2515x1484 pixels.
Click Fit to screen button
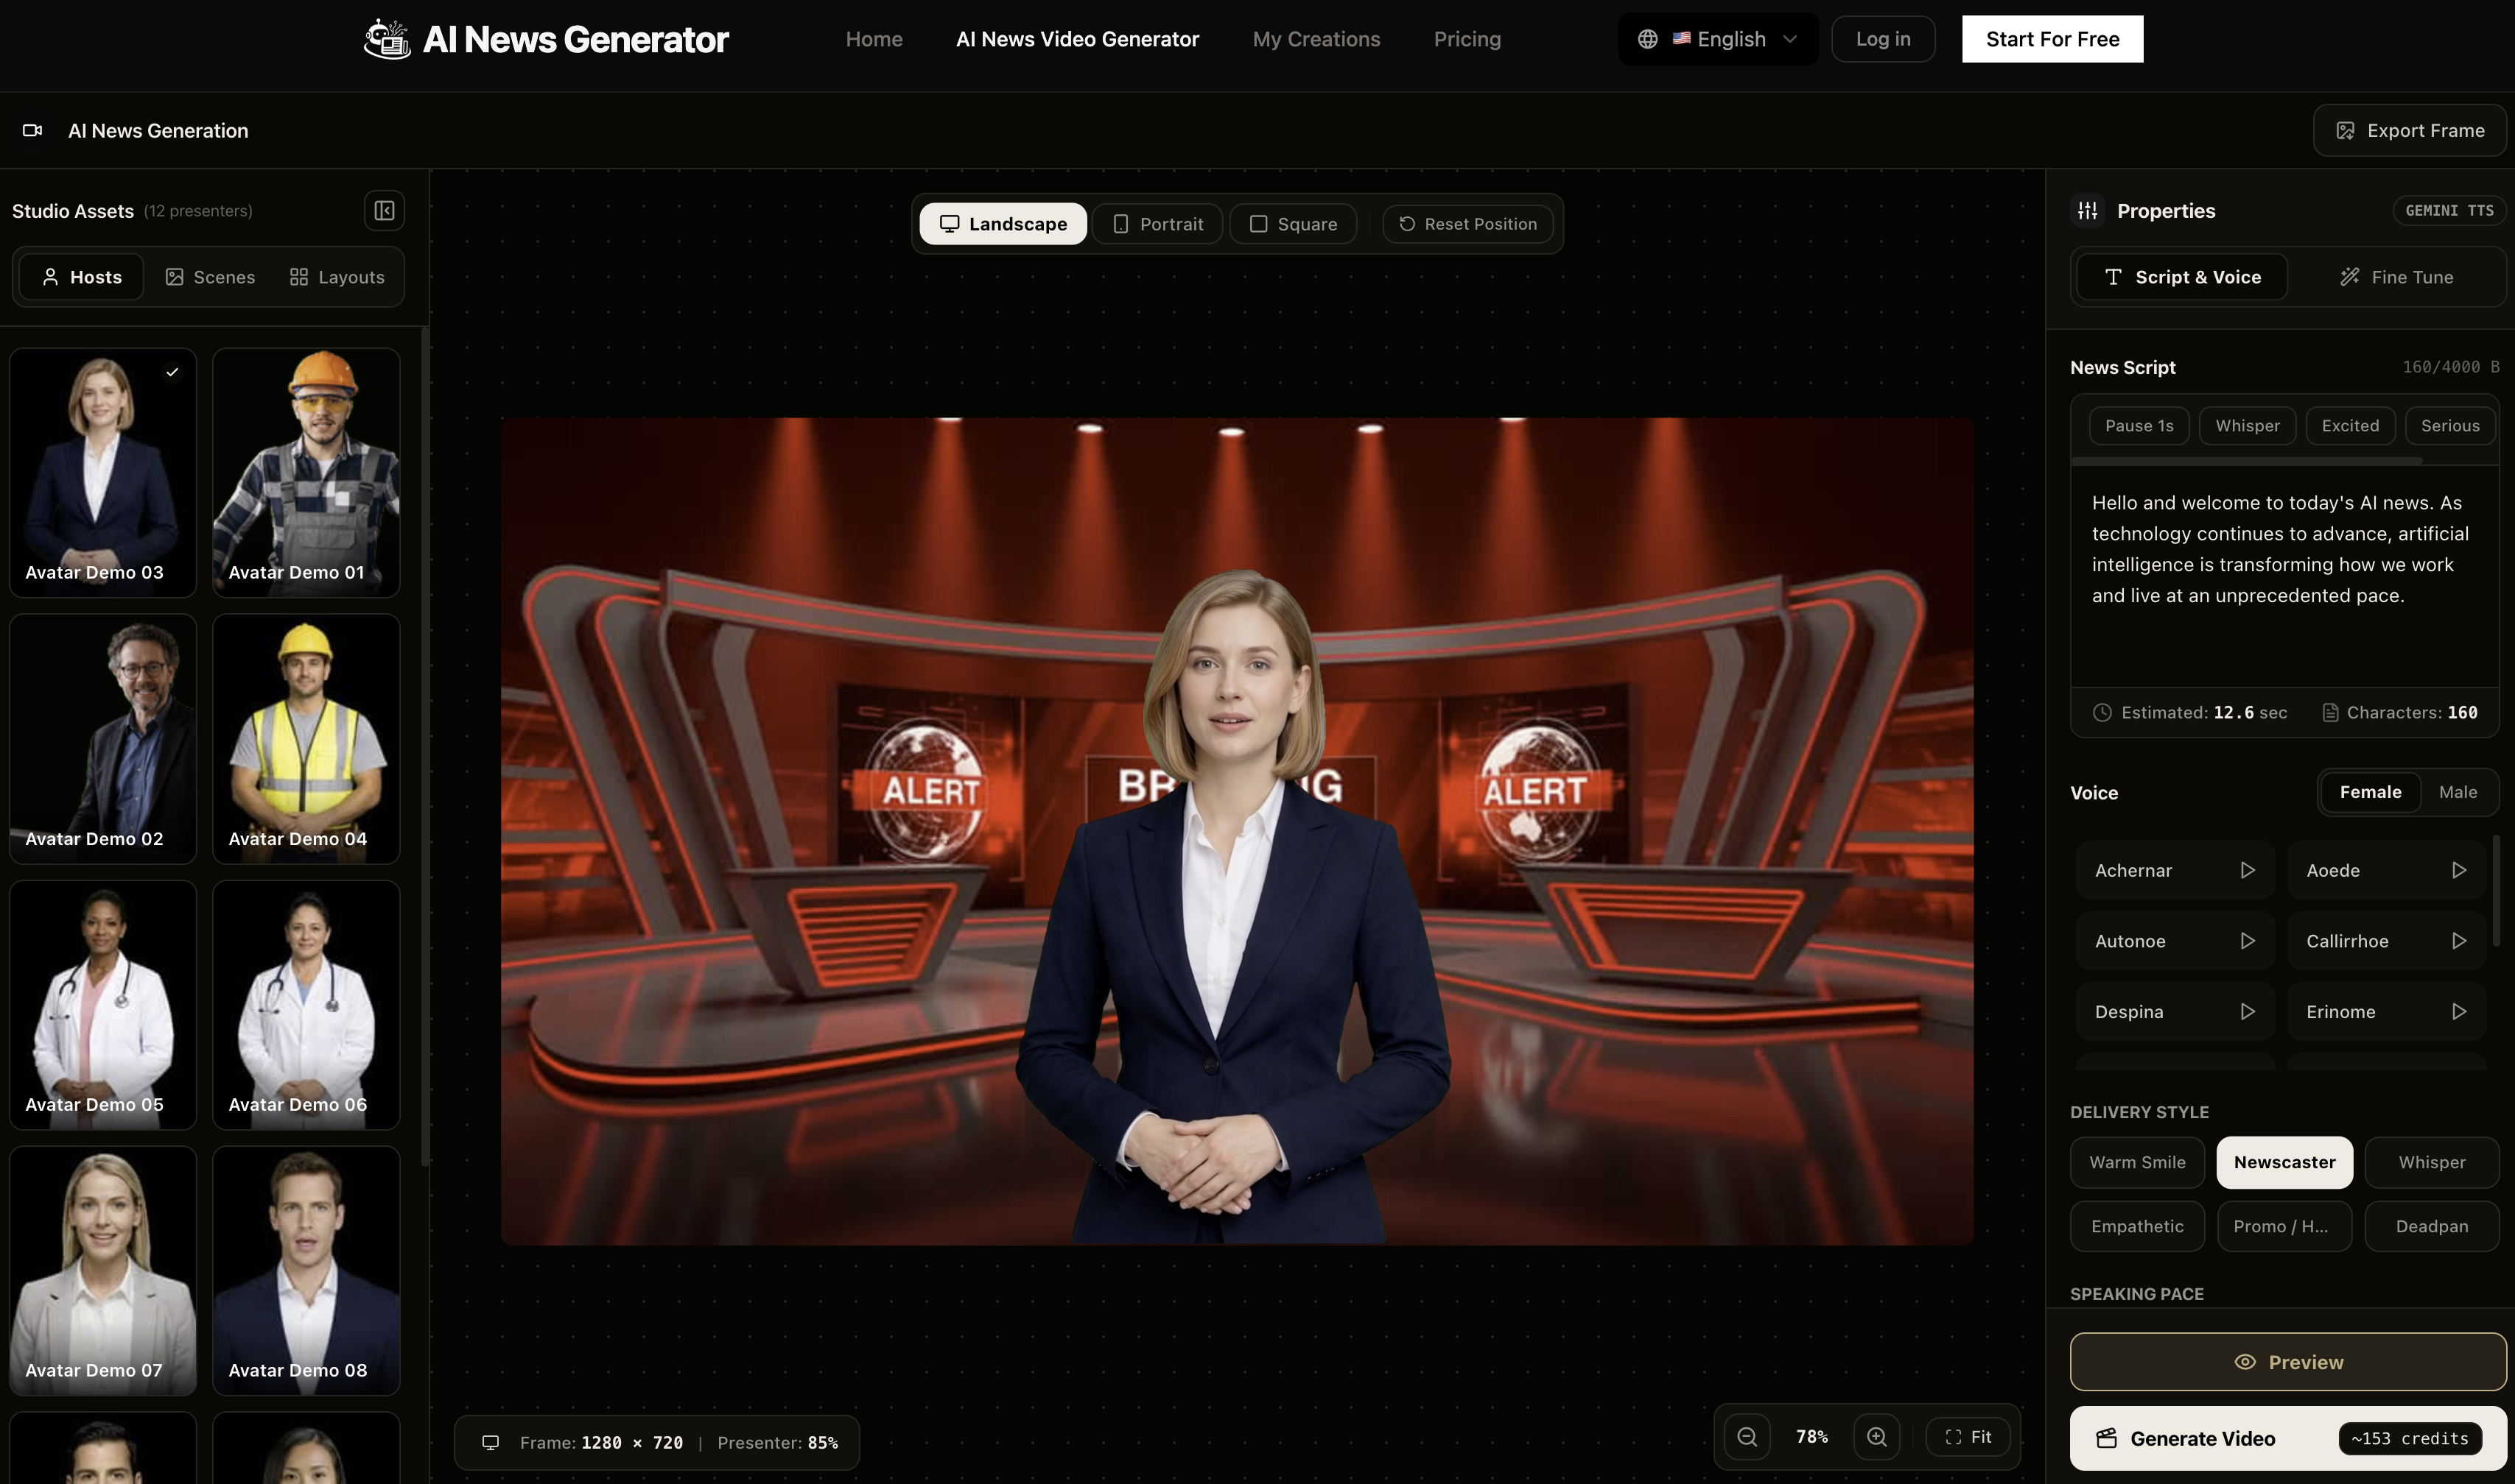click(x=1968, y=1437)
